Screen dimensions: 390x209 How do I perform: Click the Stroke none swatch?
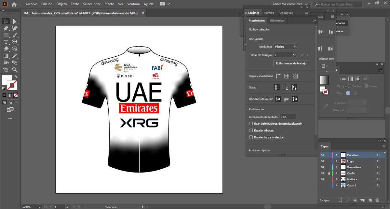pos(12,85)
